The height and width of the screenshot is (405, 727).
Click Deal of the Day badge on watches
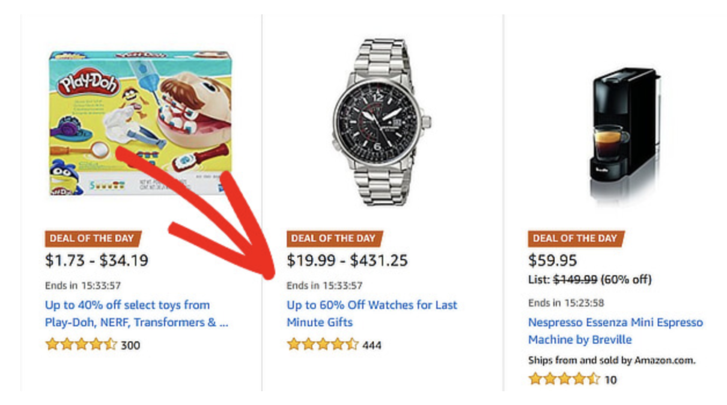335,239
